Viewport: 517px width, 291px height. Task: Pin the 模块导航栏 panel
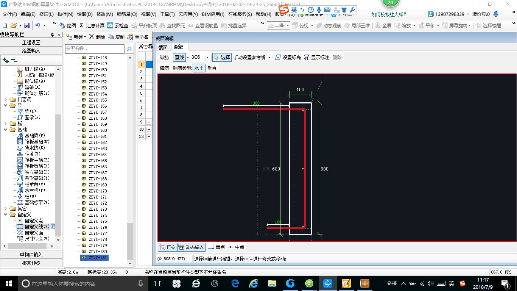53,35
